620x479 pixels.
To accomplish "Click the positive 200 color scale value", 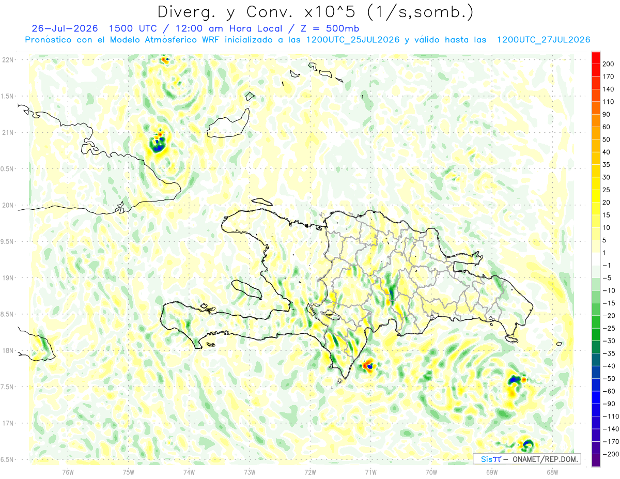I will (x=608, y=64).
